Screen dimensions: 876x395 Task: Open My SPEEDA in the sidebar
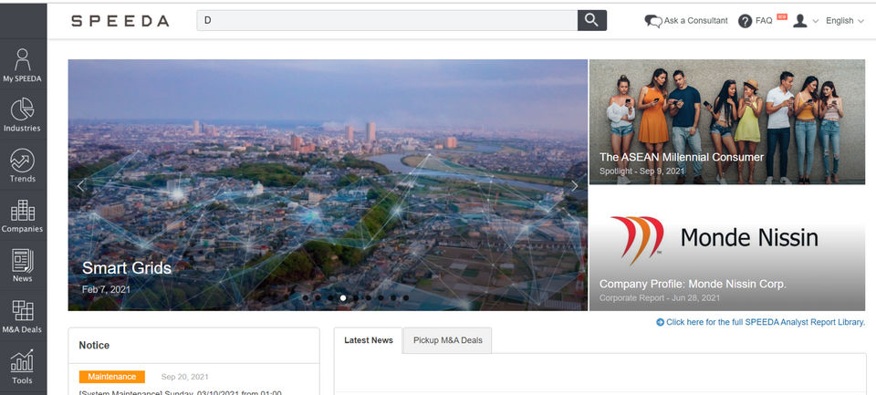click(x=22, y=66)
